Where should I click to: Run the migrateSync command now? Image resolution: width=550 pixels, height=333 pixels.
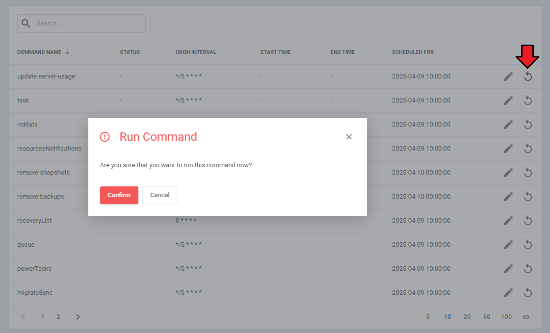[528, 293]
